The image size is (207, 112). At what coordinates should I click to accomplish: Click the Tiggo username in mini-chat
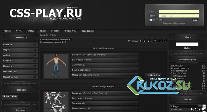click(x=175, y=106)
